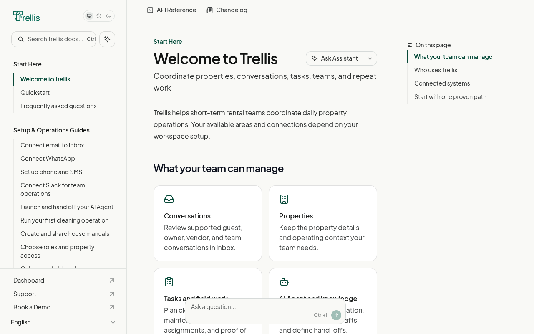Click the Changelog newspaper icon
Screen dimensions: 534x334
pos(209,10)
